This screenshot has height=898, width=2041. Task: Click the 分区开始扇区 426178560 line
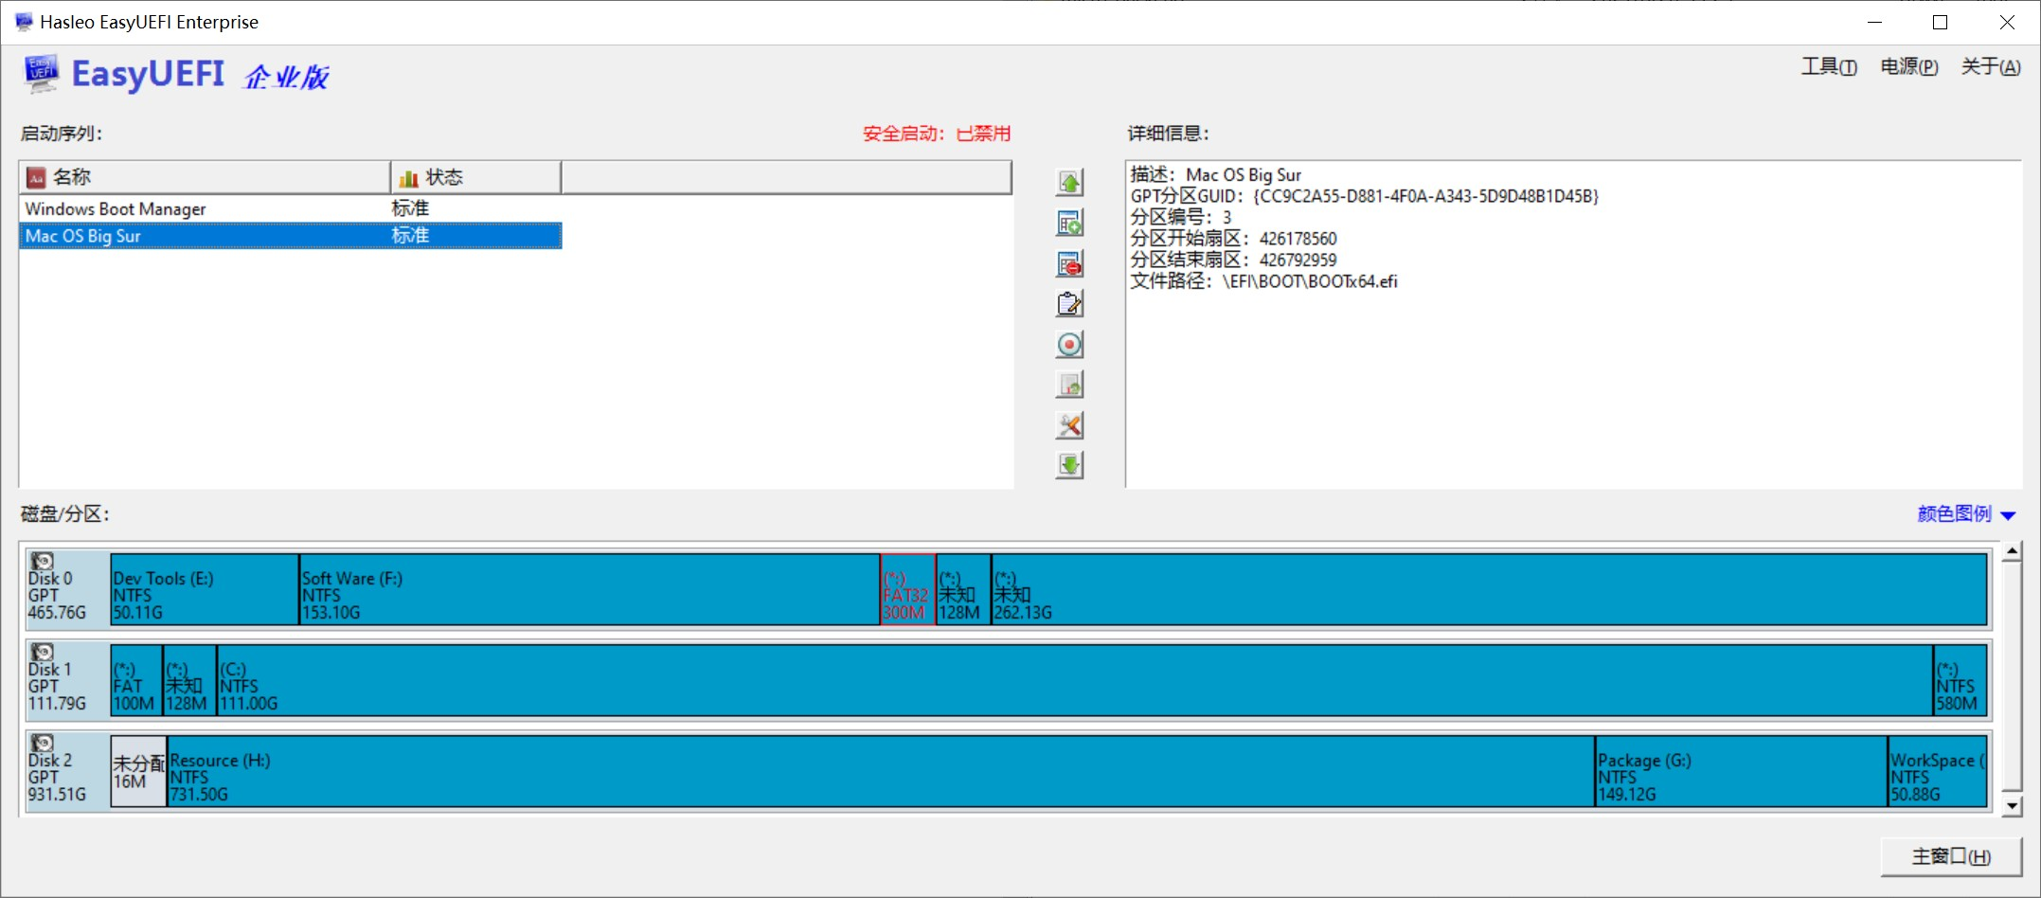pyautogui.click(x=1233, y=239)
